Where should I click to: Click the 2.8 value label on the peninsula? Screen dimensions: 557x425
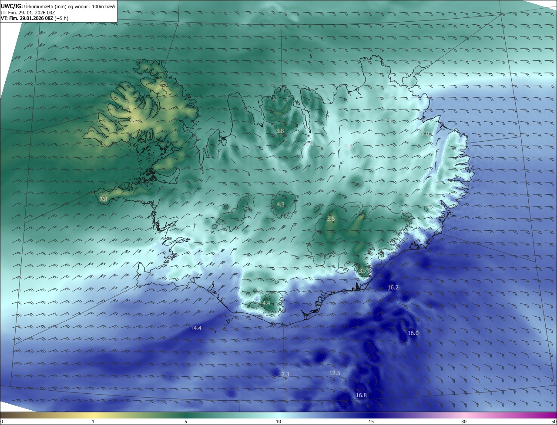point(103,199)
